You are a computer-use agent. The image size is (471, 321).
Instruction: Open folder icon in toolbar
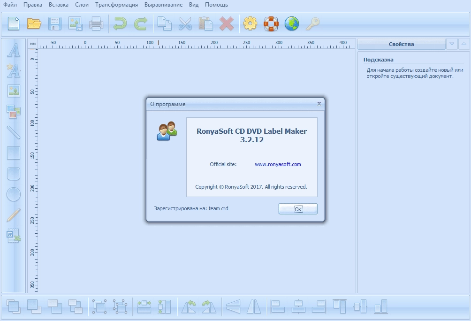coord(34,23)
